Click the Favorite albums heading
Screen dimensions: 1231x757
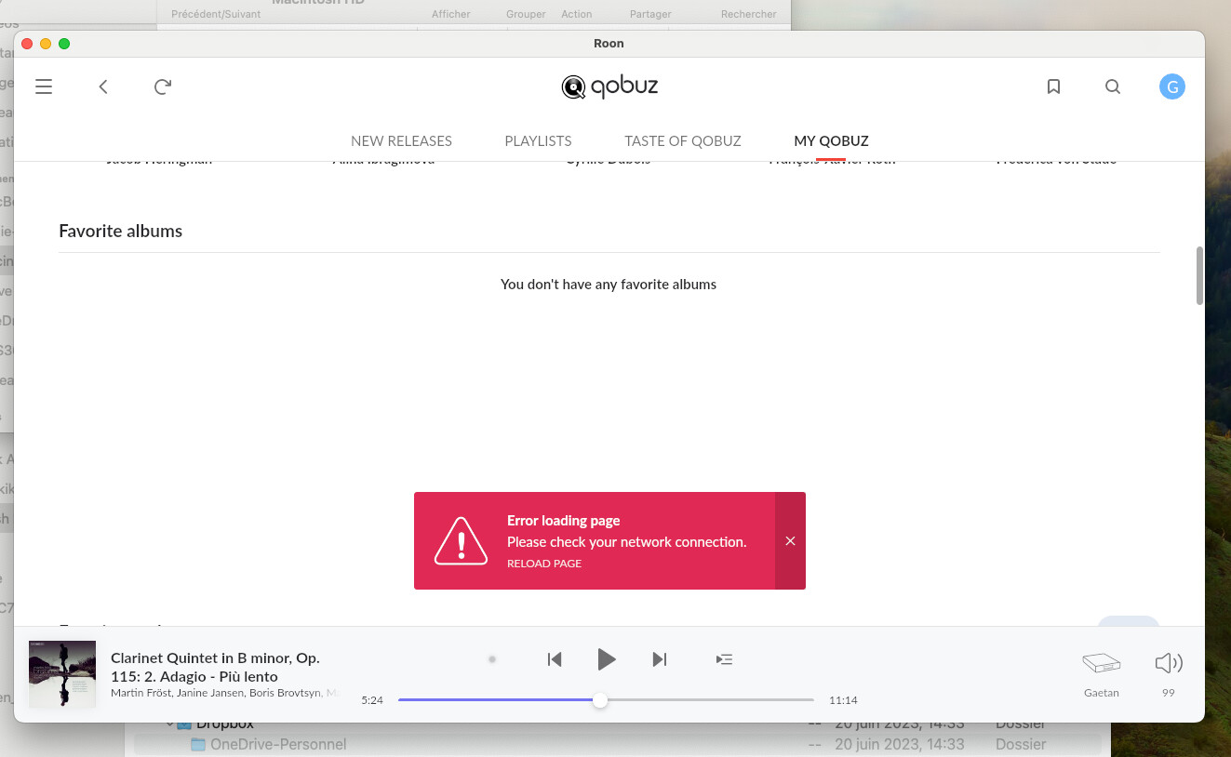(120, 231)
